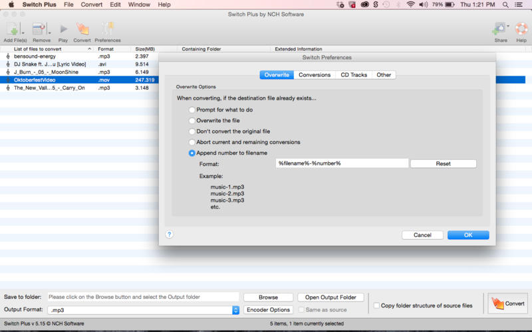This screenshot has width=532, height=332.
Task: Click the menu bar clock Thu 1:21 PM
Action: (477, 5)
